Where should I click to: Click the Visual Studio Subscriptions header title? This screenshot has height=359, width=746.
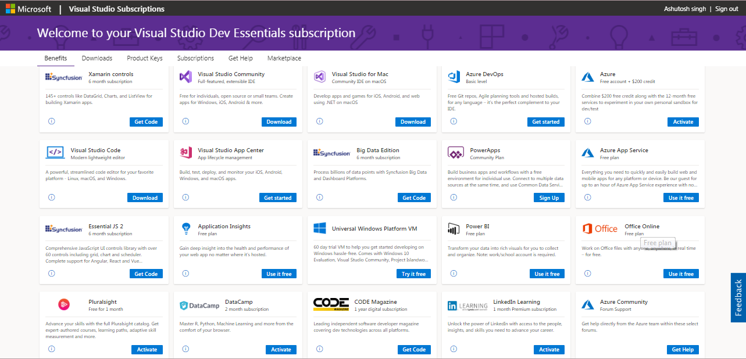pos(116,9)
